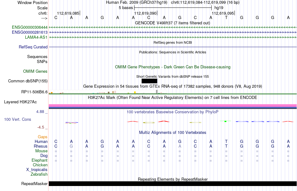The image size is (297, 191).
Task: Click the Scale track label
Action: (42, 8)
